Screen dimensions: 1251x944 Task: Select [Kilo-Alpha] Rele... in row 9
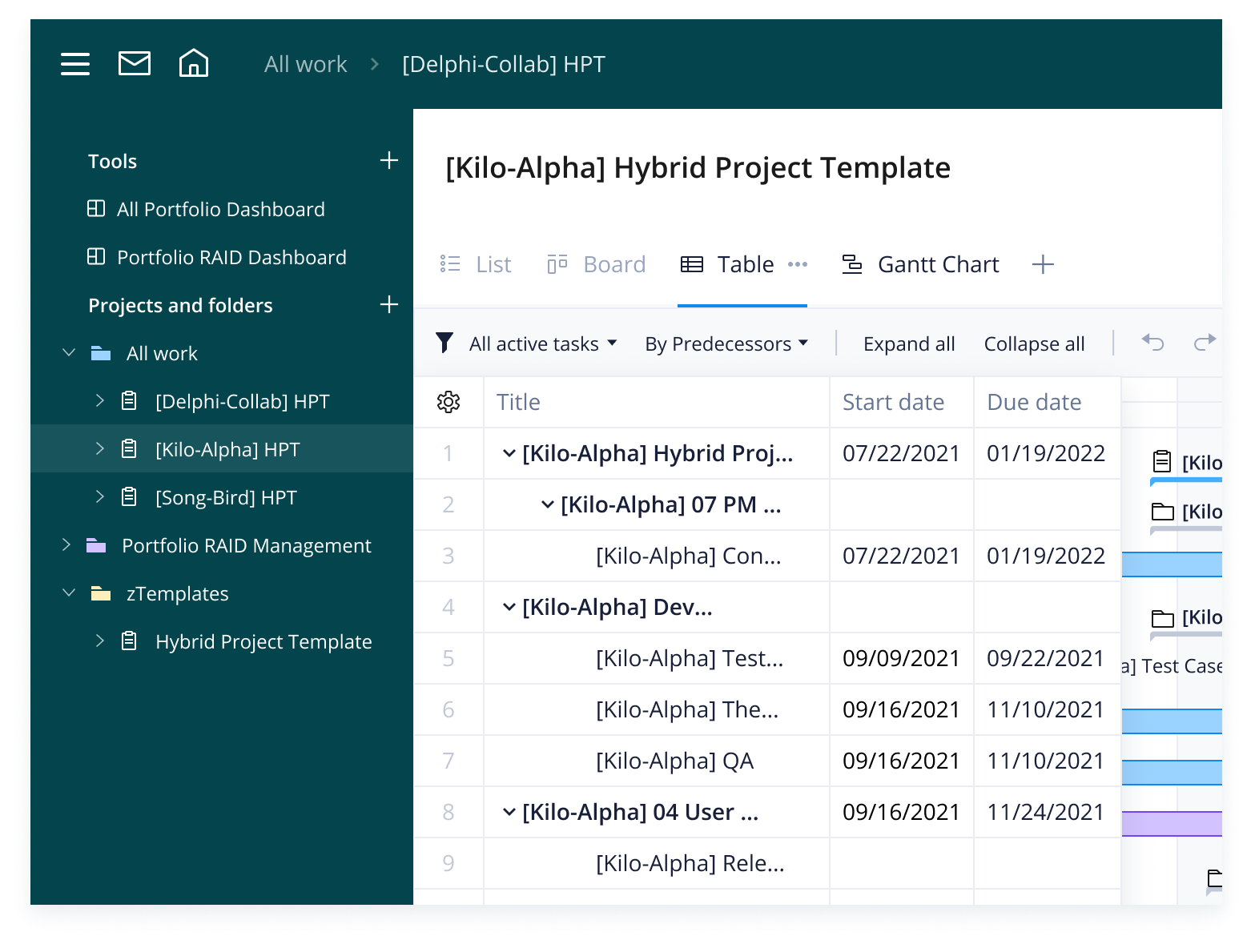pyautogui.click(x=690, y=863)
